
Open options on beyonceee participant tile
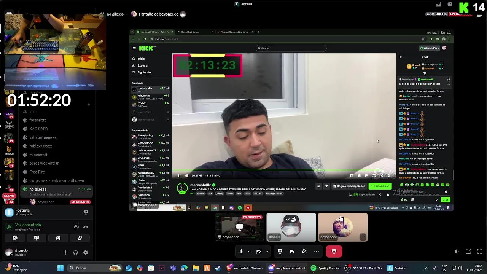click(x=363, y=237)
